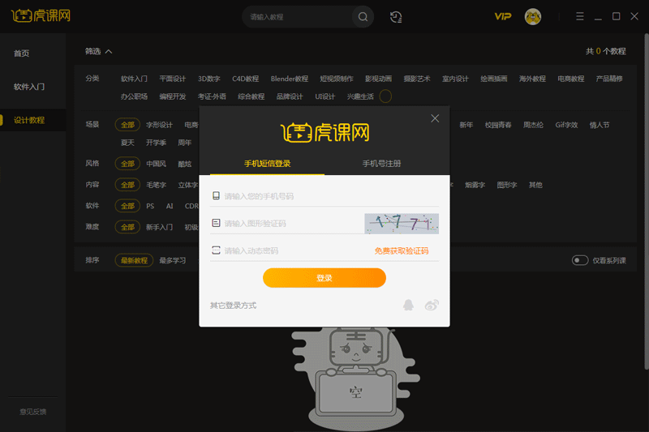Select 办公职场 category filter
Viewport: 649px width, 432px height.
134,96
